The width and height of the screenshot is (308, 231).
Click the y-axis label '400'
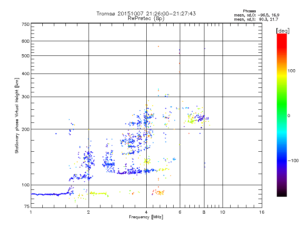[25, 74]
